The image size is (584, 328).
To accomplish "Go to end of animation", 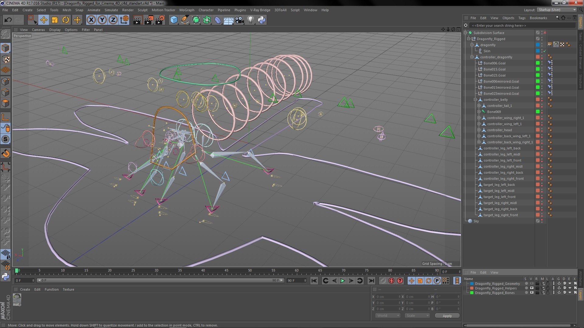I will click(371, 281).
